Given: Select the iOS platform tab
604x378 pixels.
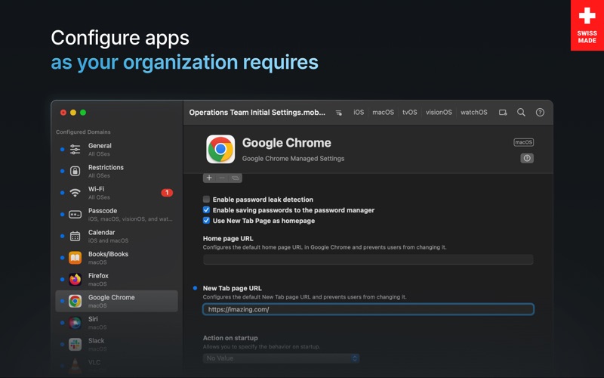Looking at the screenshot, I should pyautogui.click(x=359, y=112).
